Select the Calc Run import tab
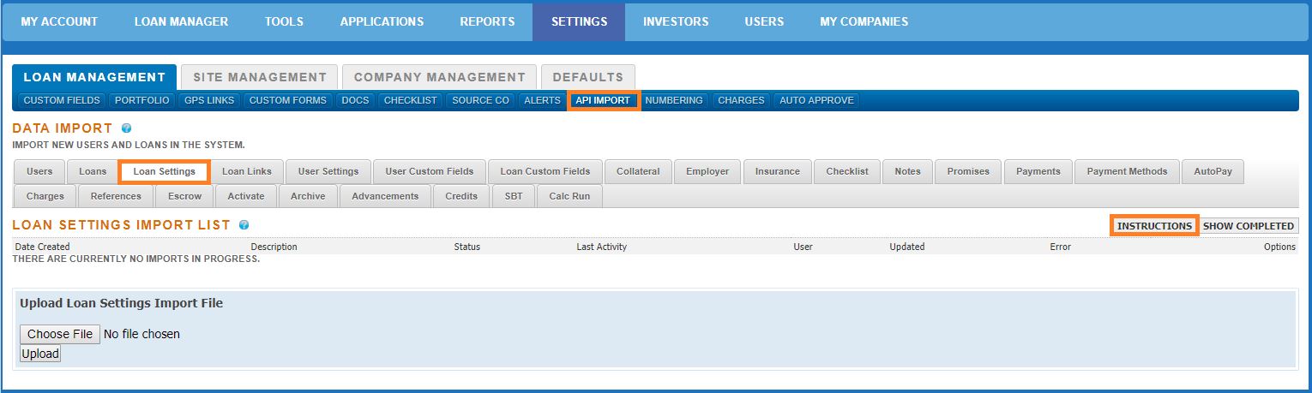Screen dimensions: 1312x393 [569, 196]
